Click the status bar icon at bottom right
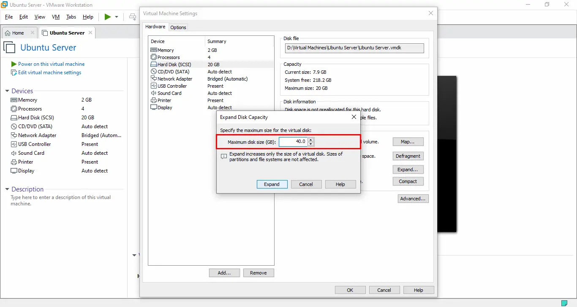The height and width of the screenshot is (307, 577). [564, 303]
